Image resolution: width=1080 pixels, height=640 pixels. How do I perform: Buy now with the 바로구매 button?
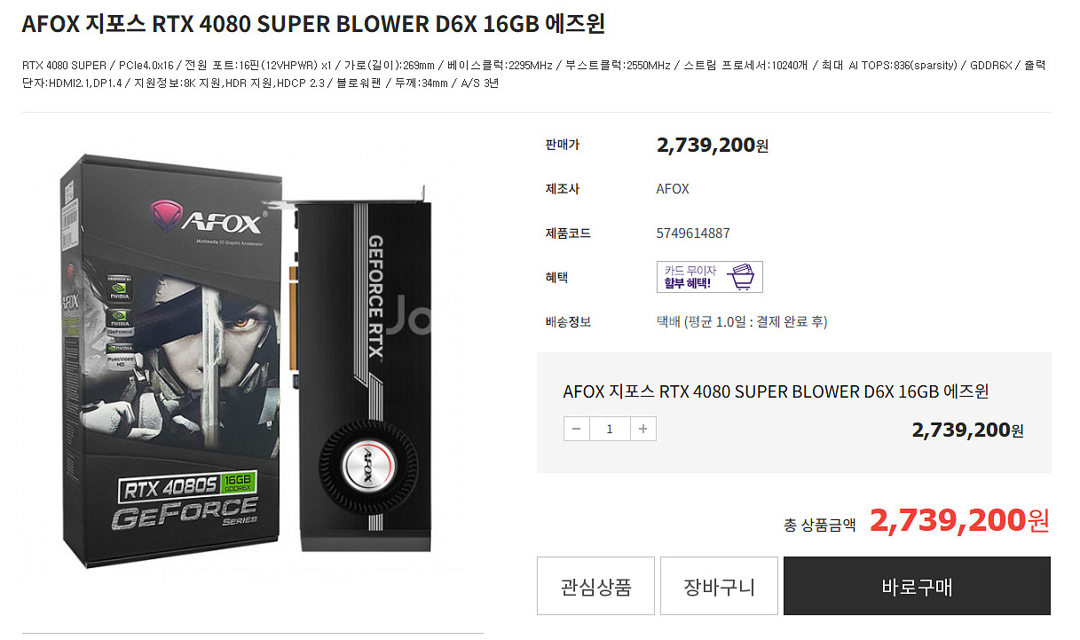click(917, 586)
